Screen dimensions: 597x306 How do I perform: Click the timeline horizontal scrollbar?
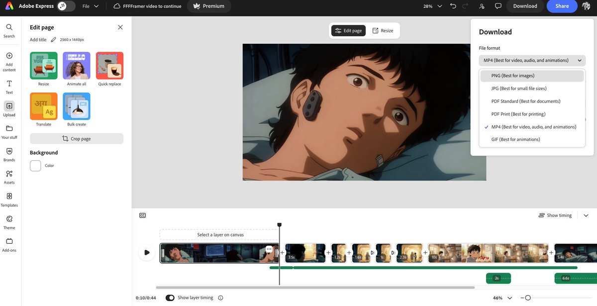pos(315,287)
